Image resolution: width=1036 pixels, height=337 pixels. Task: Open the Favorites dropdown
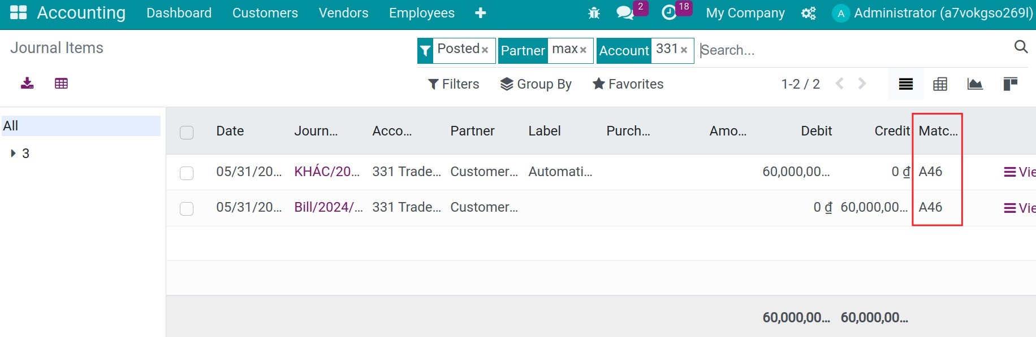pos(628,84)
